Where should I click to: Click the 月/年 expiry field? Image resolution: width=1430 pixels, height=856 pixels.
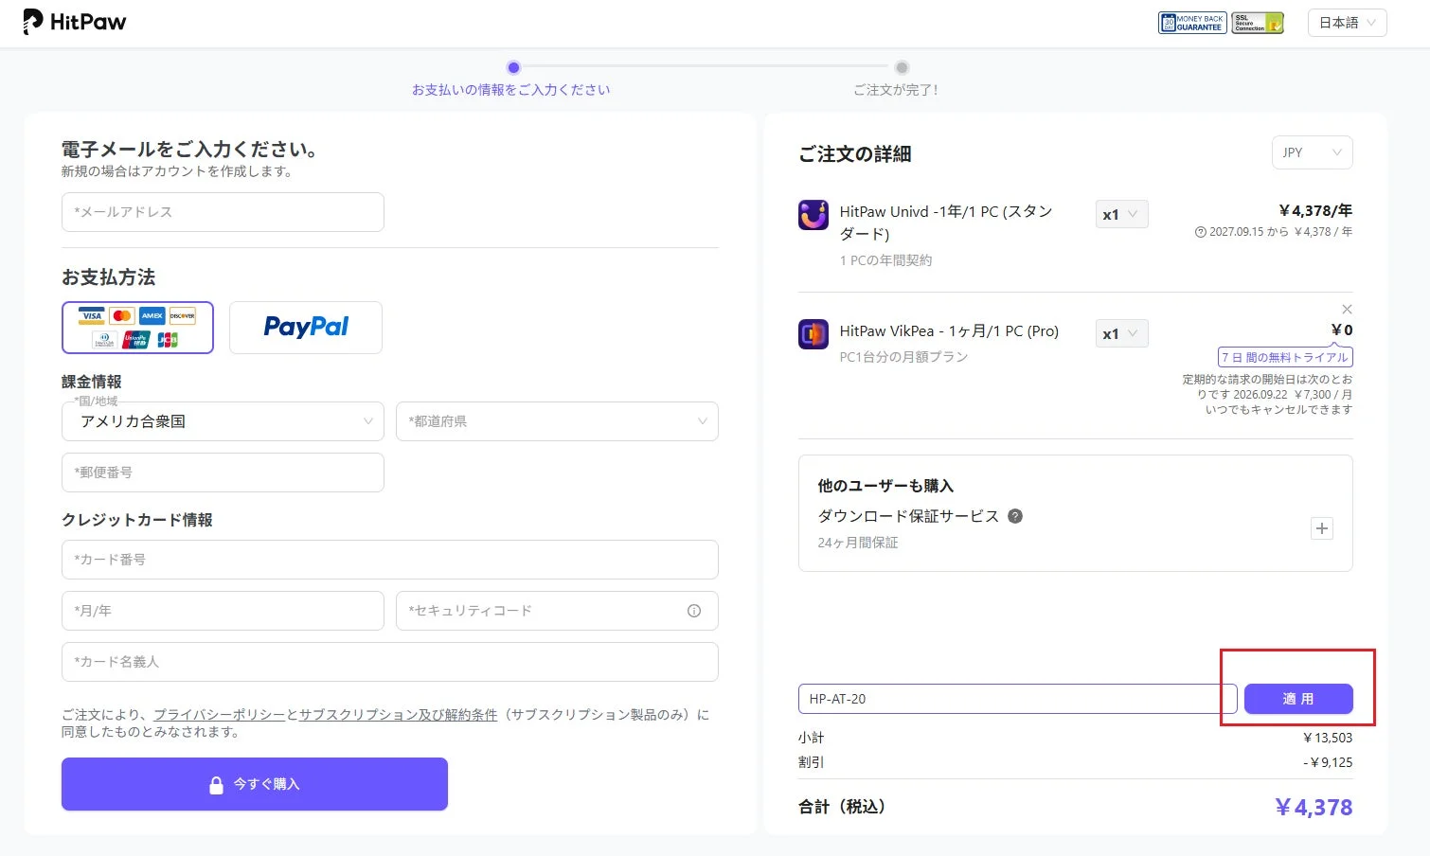[223, 611]
